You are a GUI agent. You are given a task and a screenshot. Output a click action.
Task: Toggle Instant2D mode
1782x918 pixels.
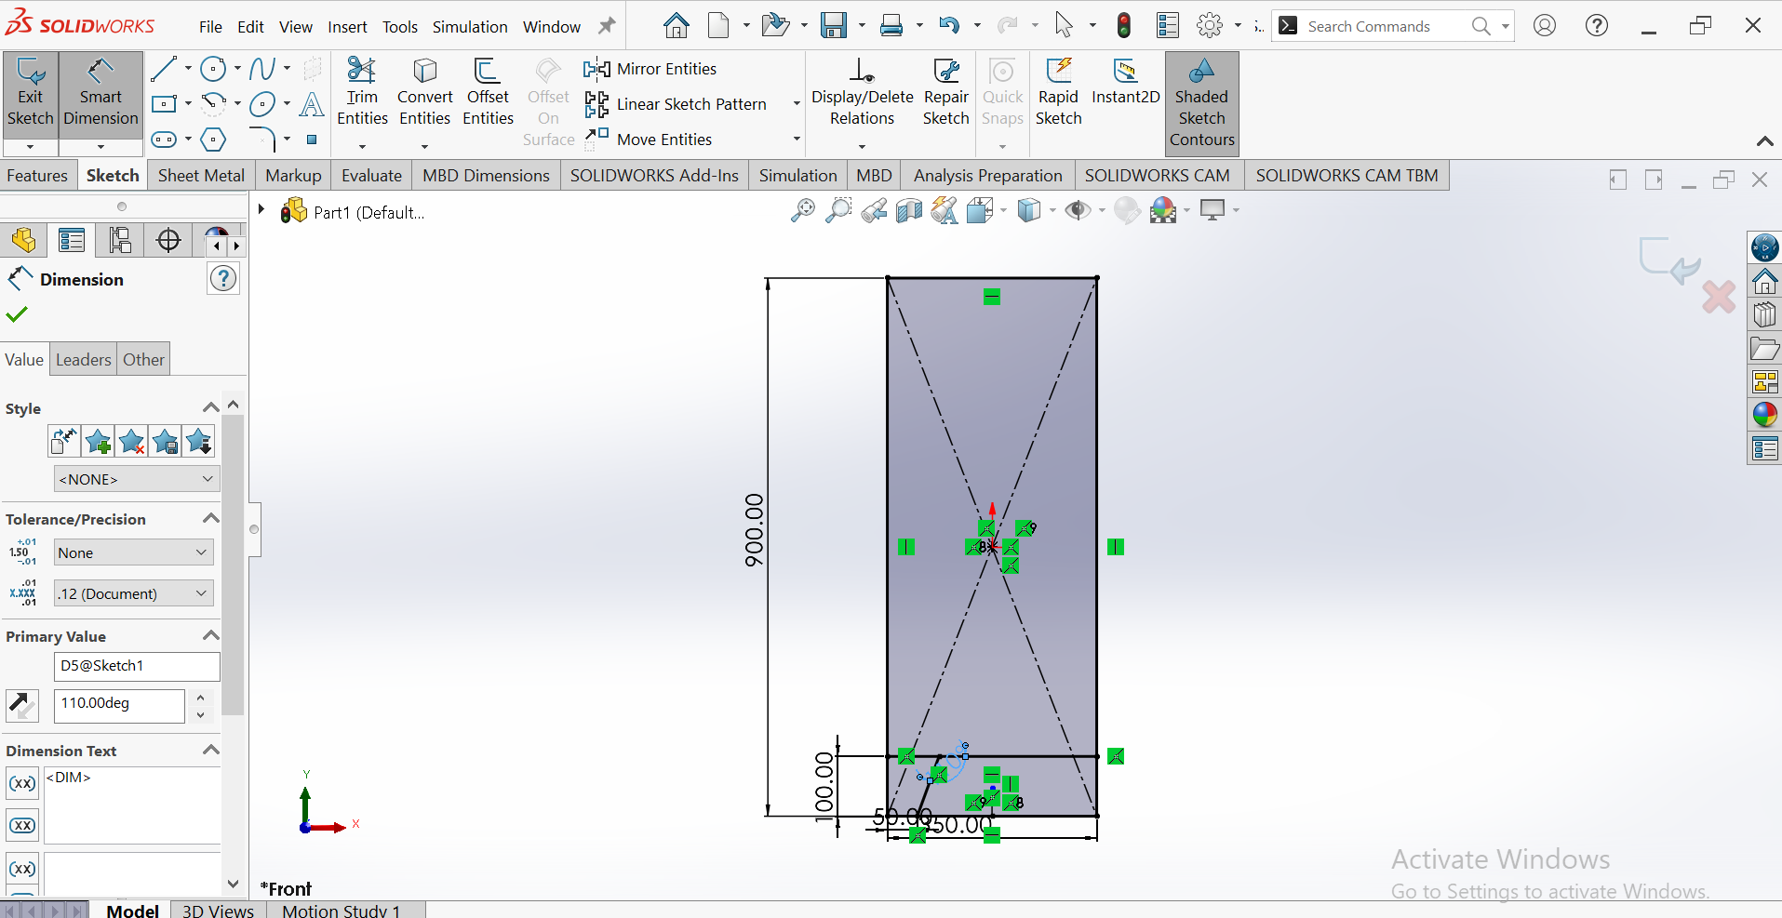pos(1125,82)
